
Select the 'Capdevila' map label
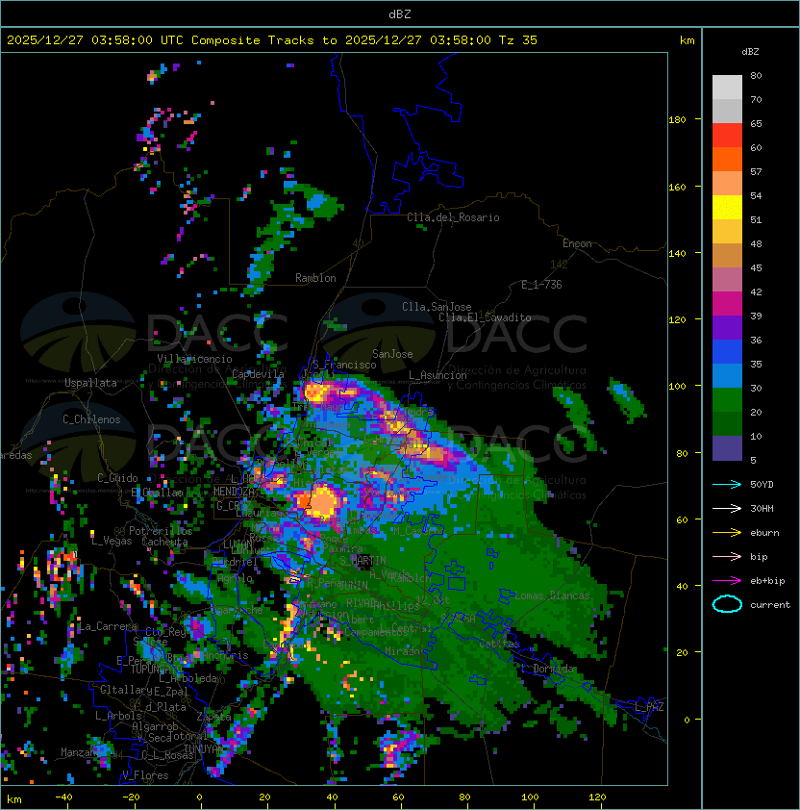[258, 373]
